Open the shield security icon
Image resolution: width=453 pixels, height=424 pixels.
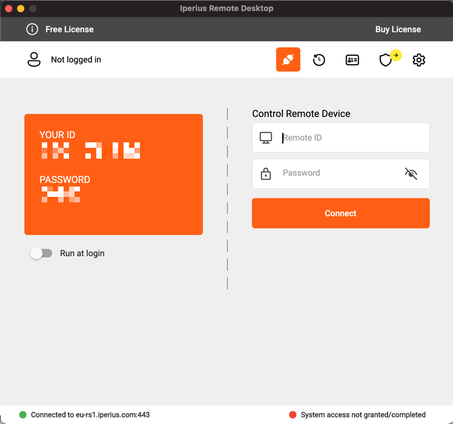(385, 60)
